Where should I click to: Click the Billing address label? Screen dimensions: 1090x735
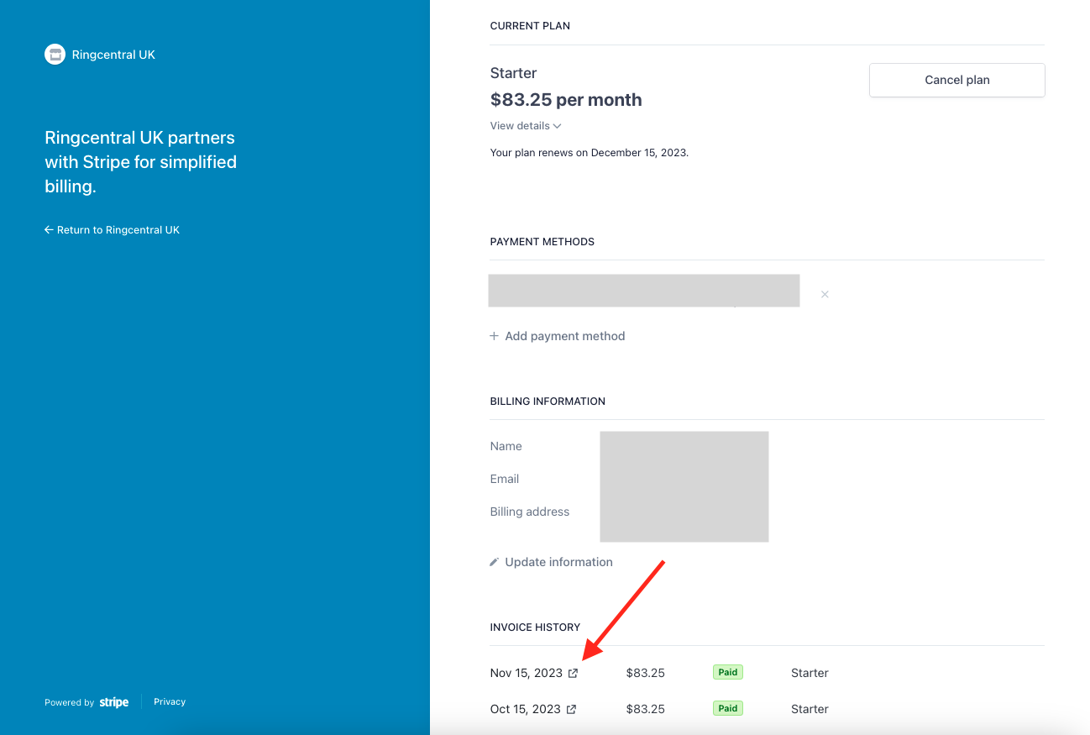pyautogui.click(x=530, y=512)
